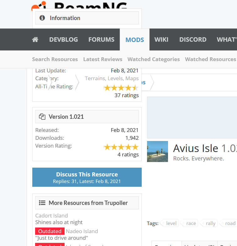The image size is (237, 246).
Task: Click the red Outdated label by Nadeo Island
Action: click(x=50, y=231)
